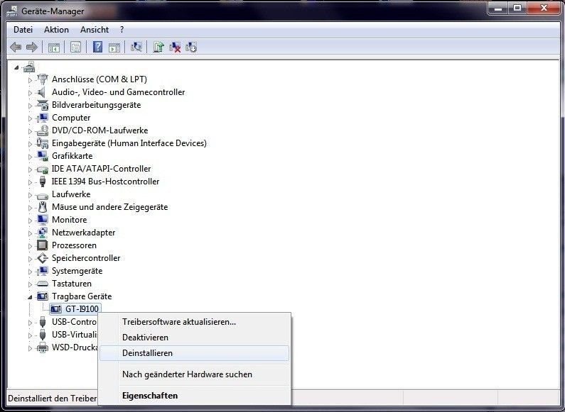This screenshot has width=565, height=412.
Task: Collapse the root computer node
Action: click(16, 67)
